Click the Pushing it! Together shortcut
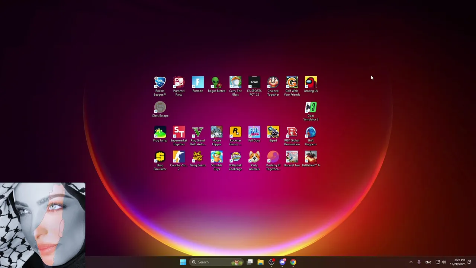476x268 pixels. tap(273, 161)
